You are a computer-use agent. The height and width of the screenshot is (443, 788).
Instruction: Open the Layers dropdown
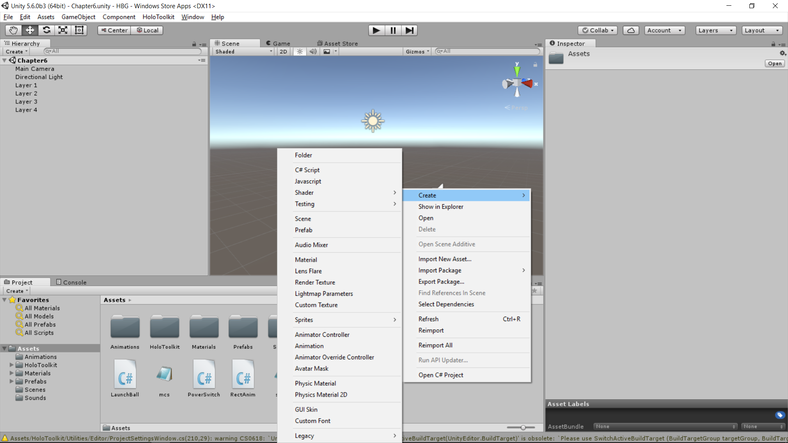[x=716, y=30]
